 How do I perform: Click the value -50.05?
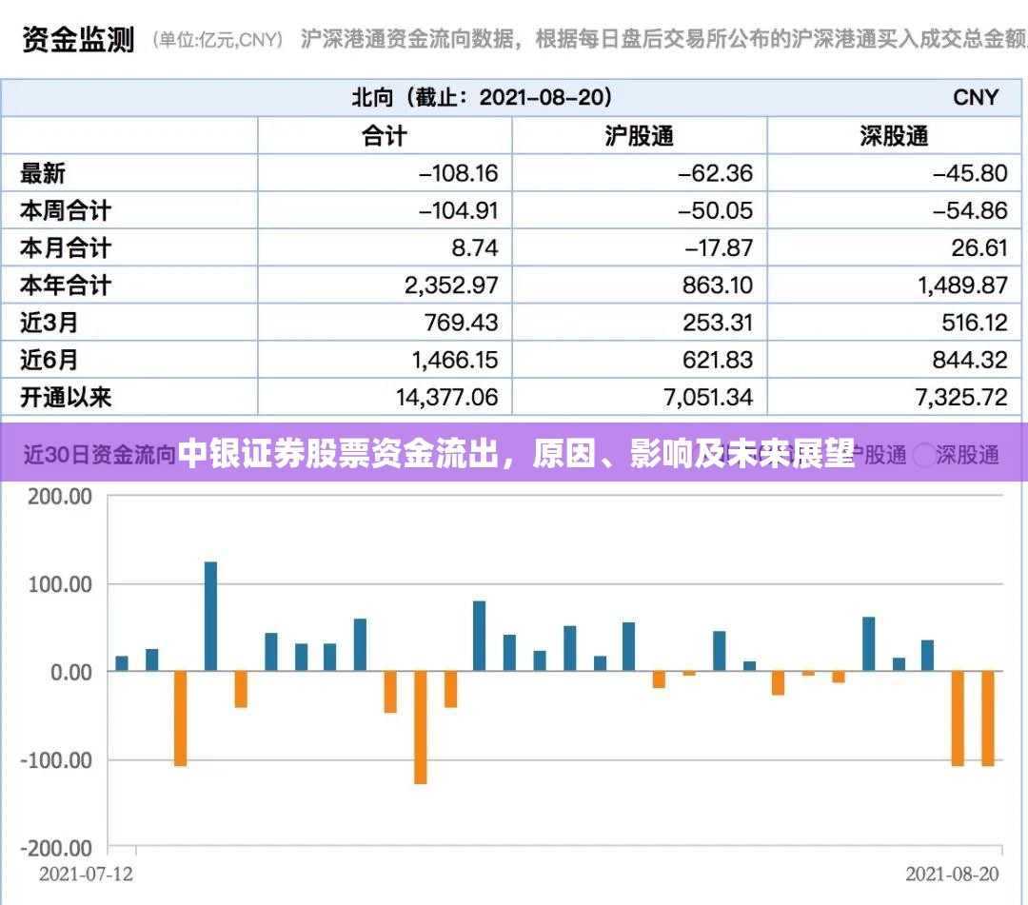[715, 211]
